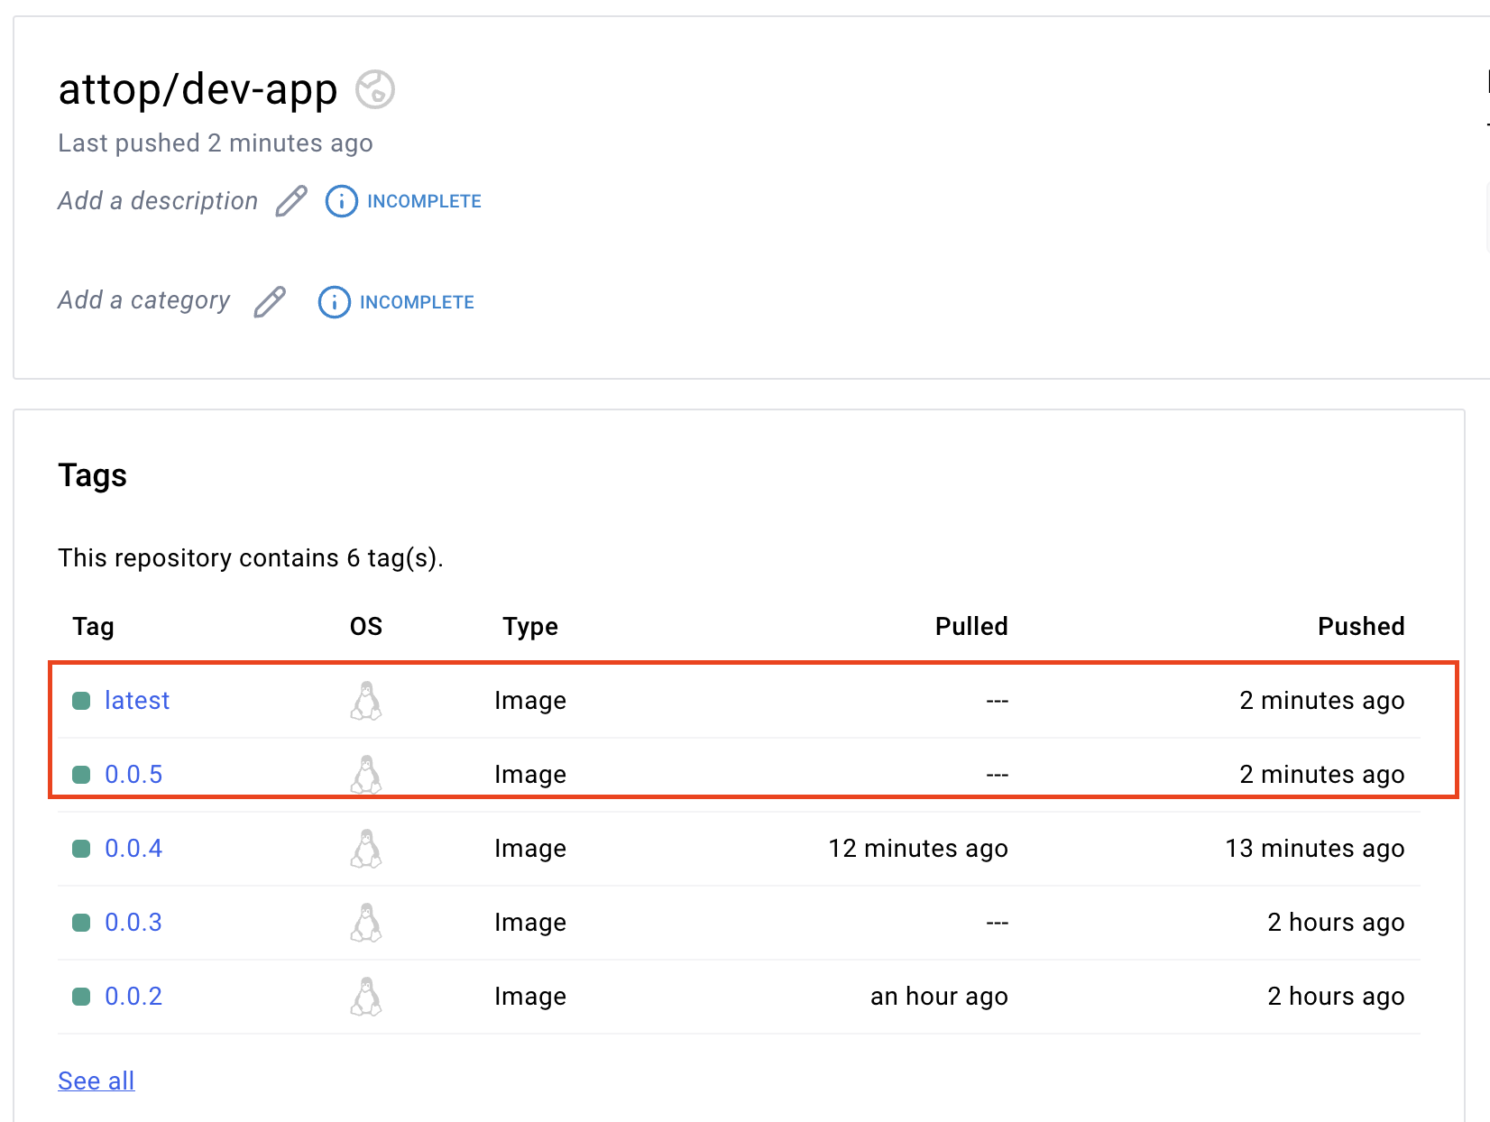Click the Linux penguin icon for tag 0.0.4
This screenshot has height=1122, width=1490.
tap(366, 849)
